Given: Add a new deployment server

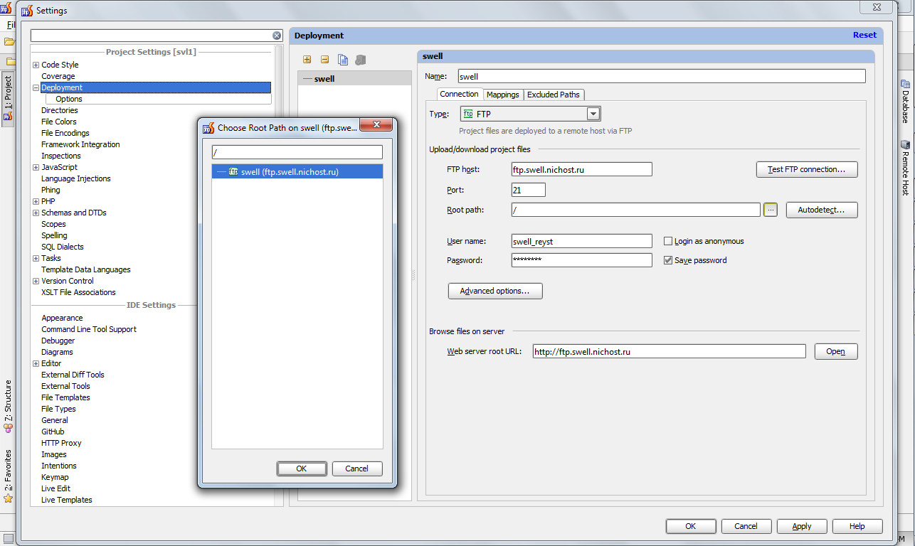Looking at the screenshot, I should click(x=307, y=60).
